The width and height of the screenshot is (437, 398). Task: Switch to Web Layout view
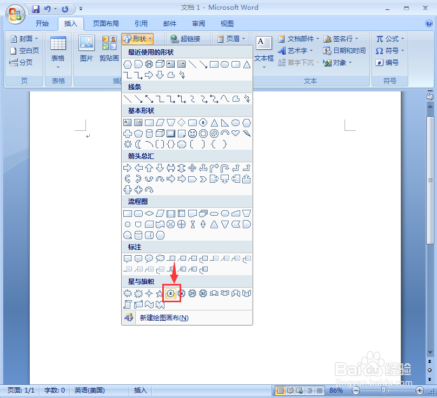point(300,390)
